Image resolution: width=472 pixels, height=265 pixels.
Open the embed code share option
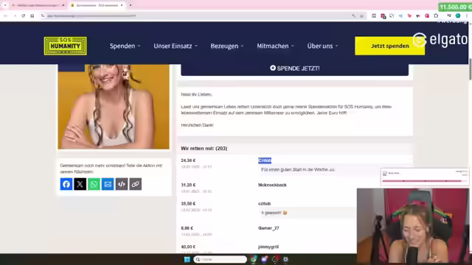[122, 184]
